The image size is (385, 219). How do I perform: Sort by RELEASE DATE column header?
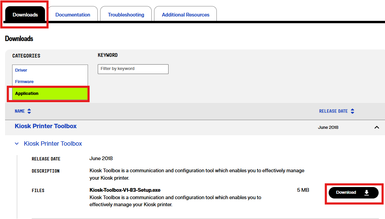click(x=333, y=111)
